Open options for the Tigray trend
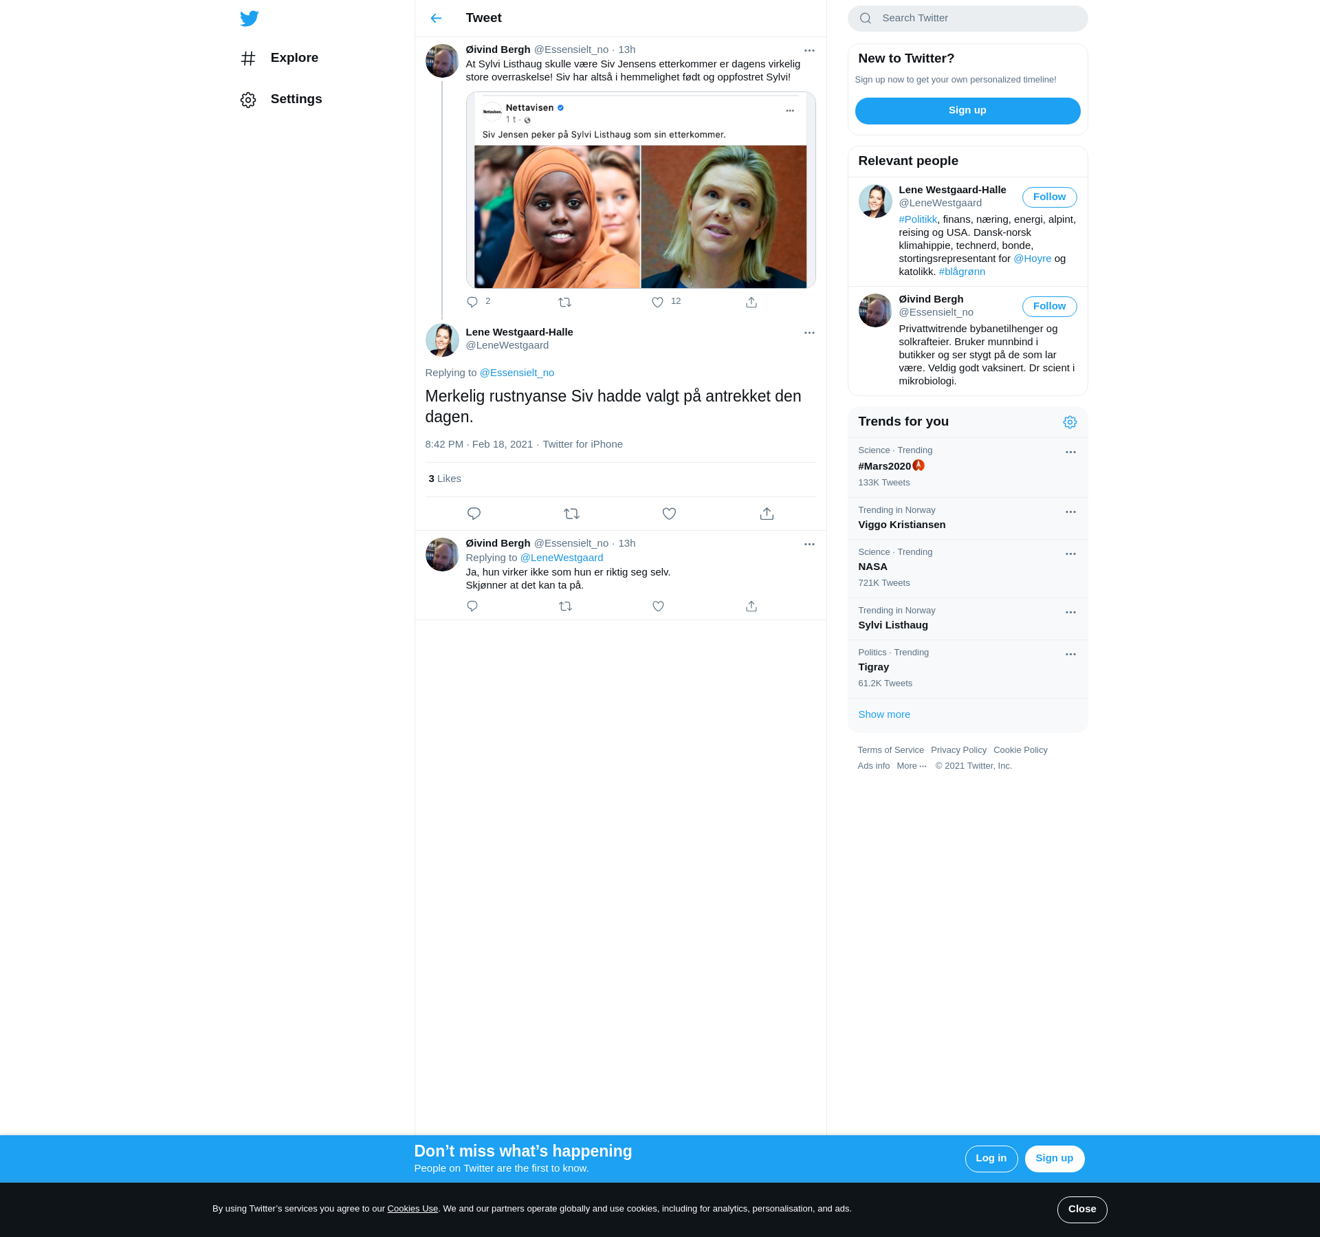 (x=1070, y=655)
